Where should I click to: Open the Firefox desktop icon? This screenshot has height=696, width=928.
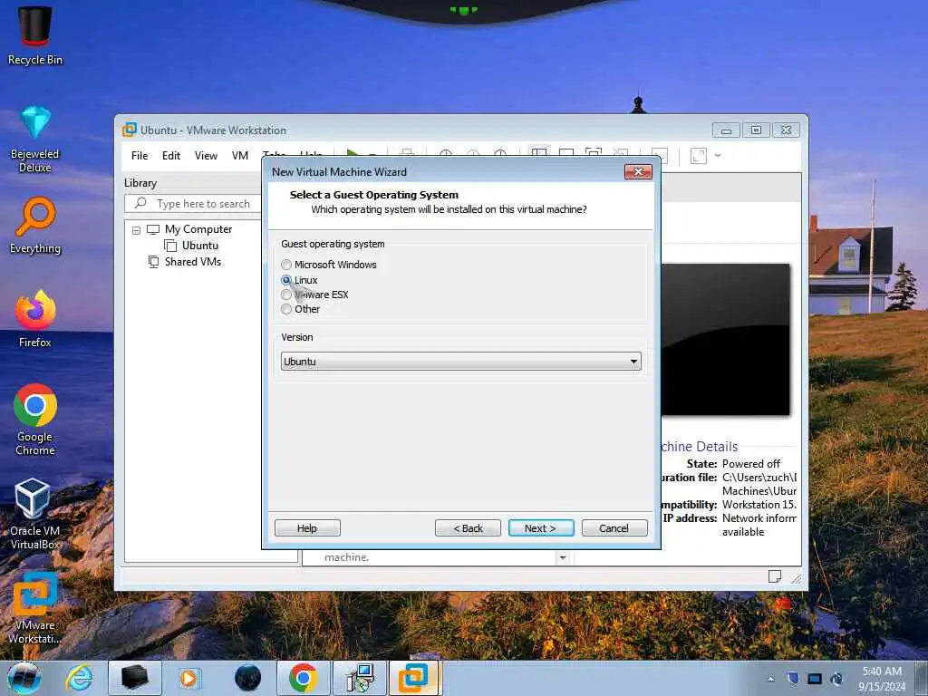click(35, 319)
